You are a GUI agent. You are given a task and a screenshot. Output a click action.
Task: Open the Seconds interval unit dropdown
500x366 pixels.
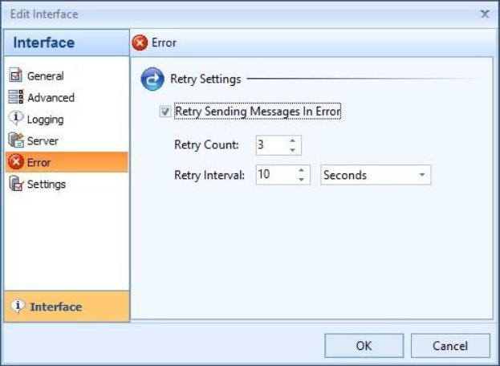pyautogui.click(x=421, y=175)
